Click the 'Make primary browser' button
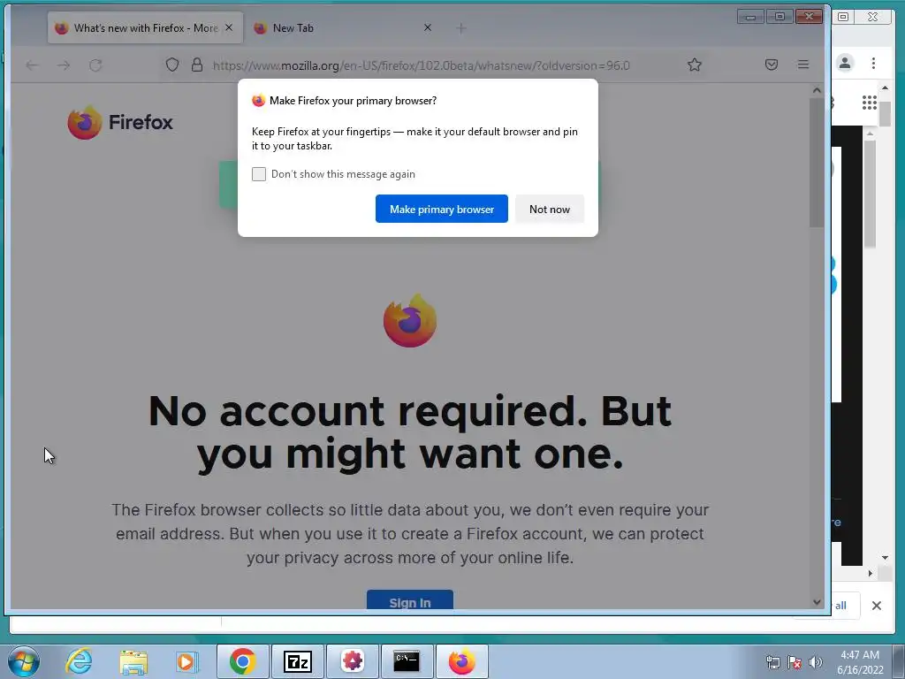 pyautogui.click(x=442, y=209)
